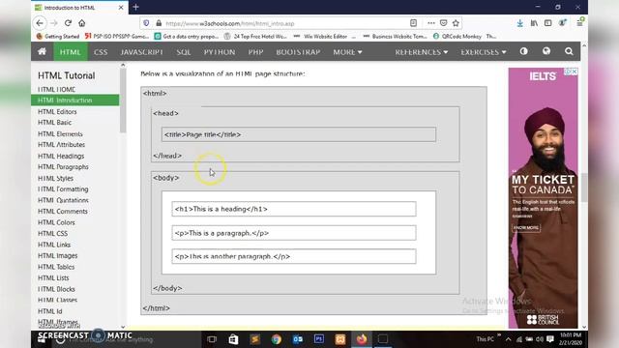619x348 pixels.
Task: Close the IELTS ad with the X
Action: 575,72
